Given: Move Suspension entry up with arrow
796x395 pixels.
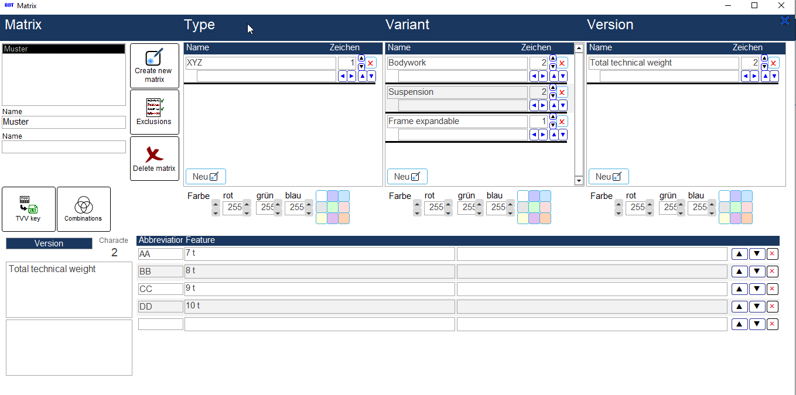Looking at the screenshot, I should (554, 105).
